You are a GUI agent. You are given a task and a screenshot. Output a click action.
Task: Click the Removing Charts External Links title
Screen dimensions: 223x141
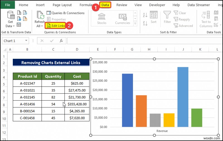pyautogui.click(x=51, y=62)
